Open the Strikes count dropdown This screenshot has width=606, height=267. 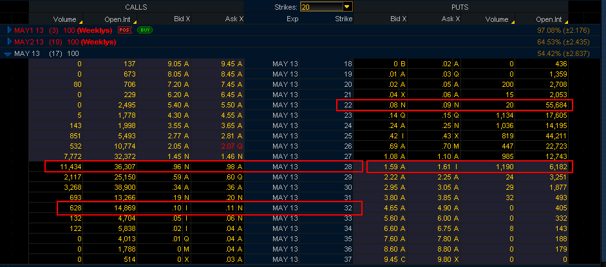click(x=347, y=6)
